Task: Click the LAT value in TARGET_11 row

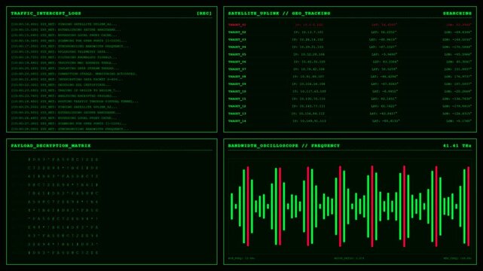Action: coord(384,99)
